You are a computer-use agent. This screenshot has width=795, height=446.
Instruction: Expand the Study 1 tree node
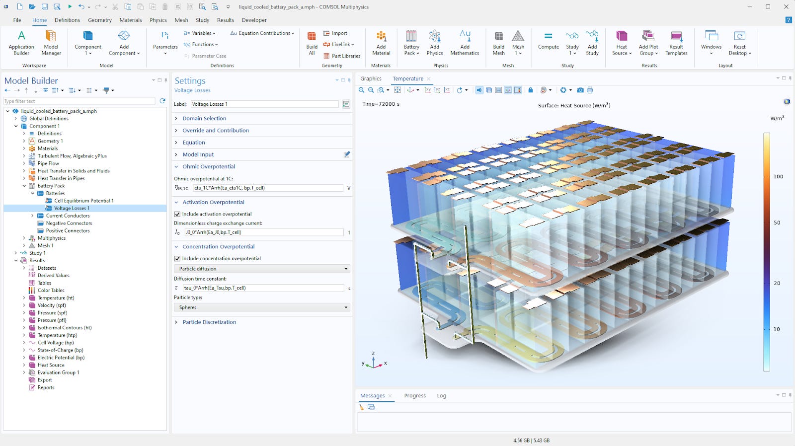coord(15,253)
